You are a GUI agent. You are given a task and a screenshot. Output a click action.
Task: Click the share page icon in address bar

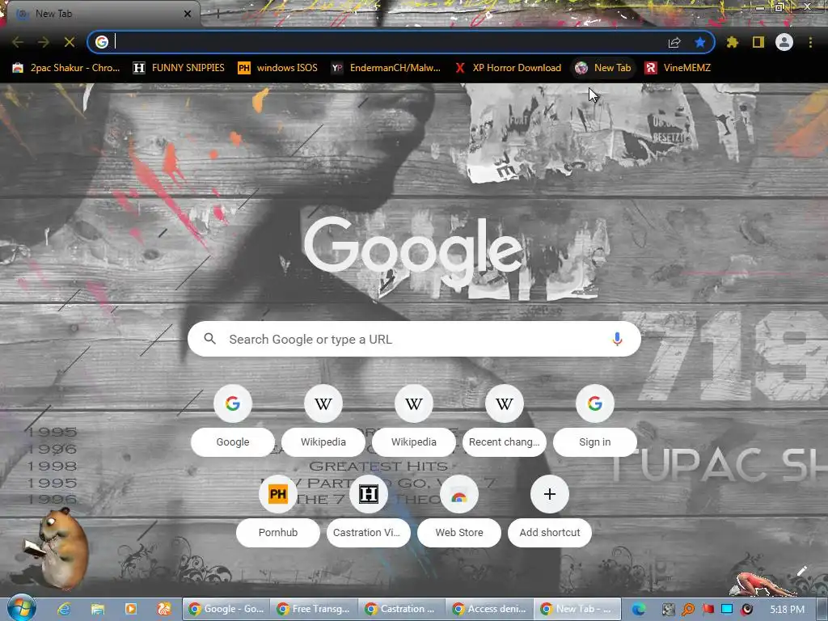pyautogui.click(x=674, y=42)
